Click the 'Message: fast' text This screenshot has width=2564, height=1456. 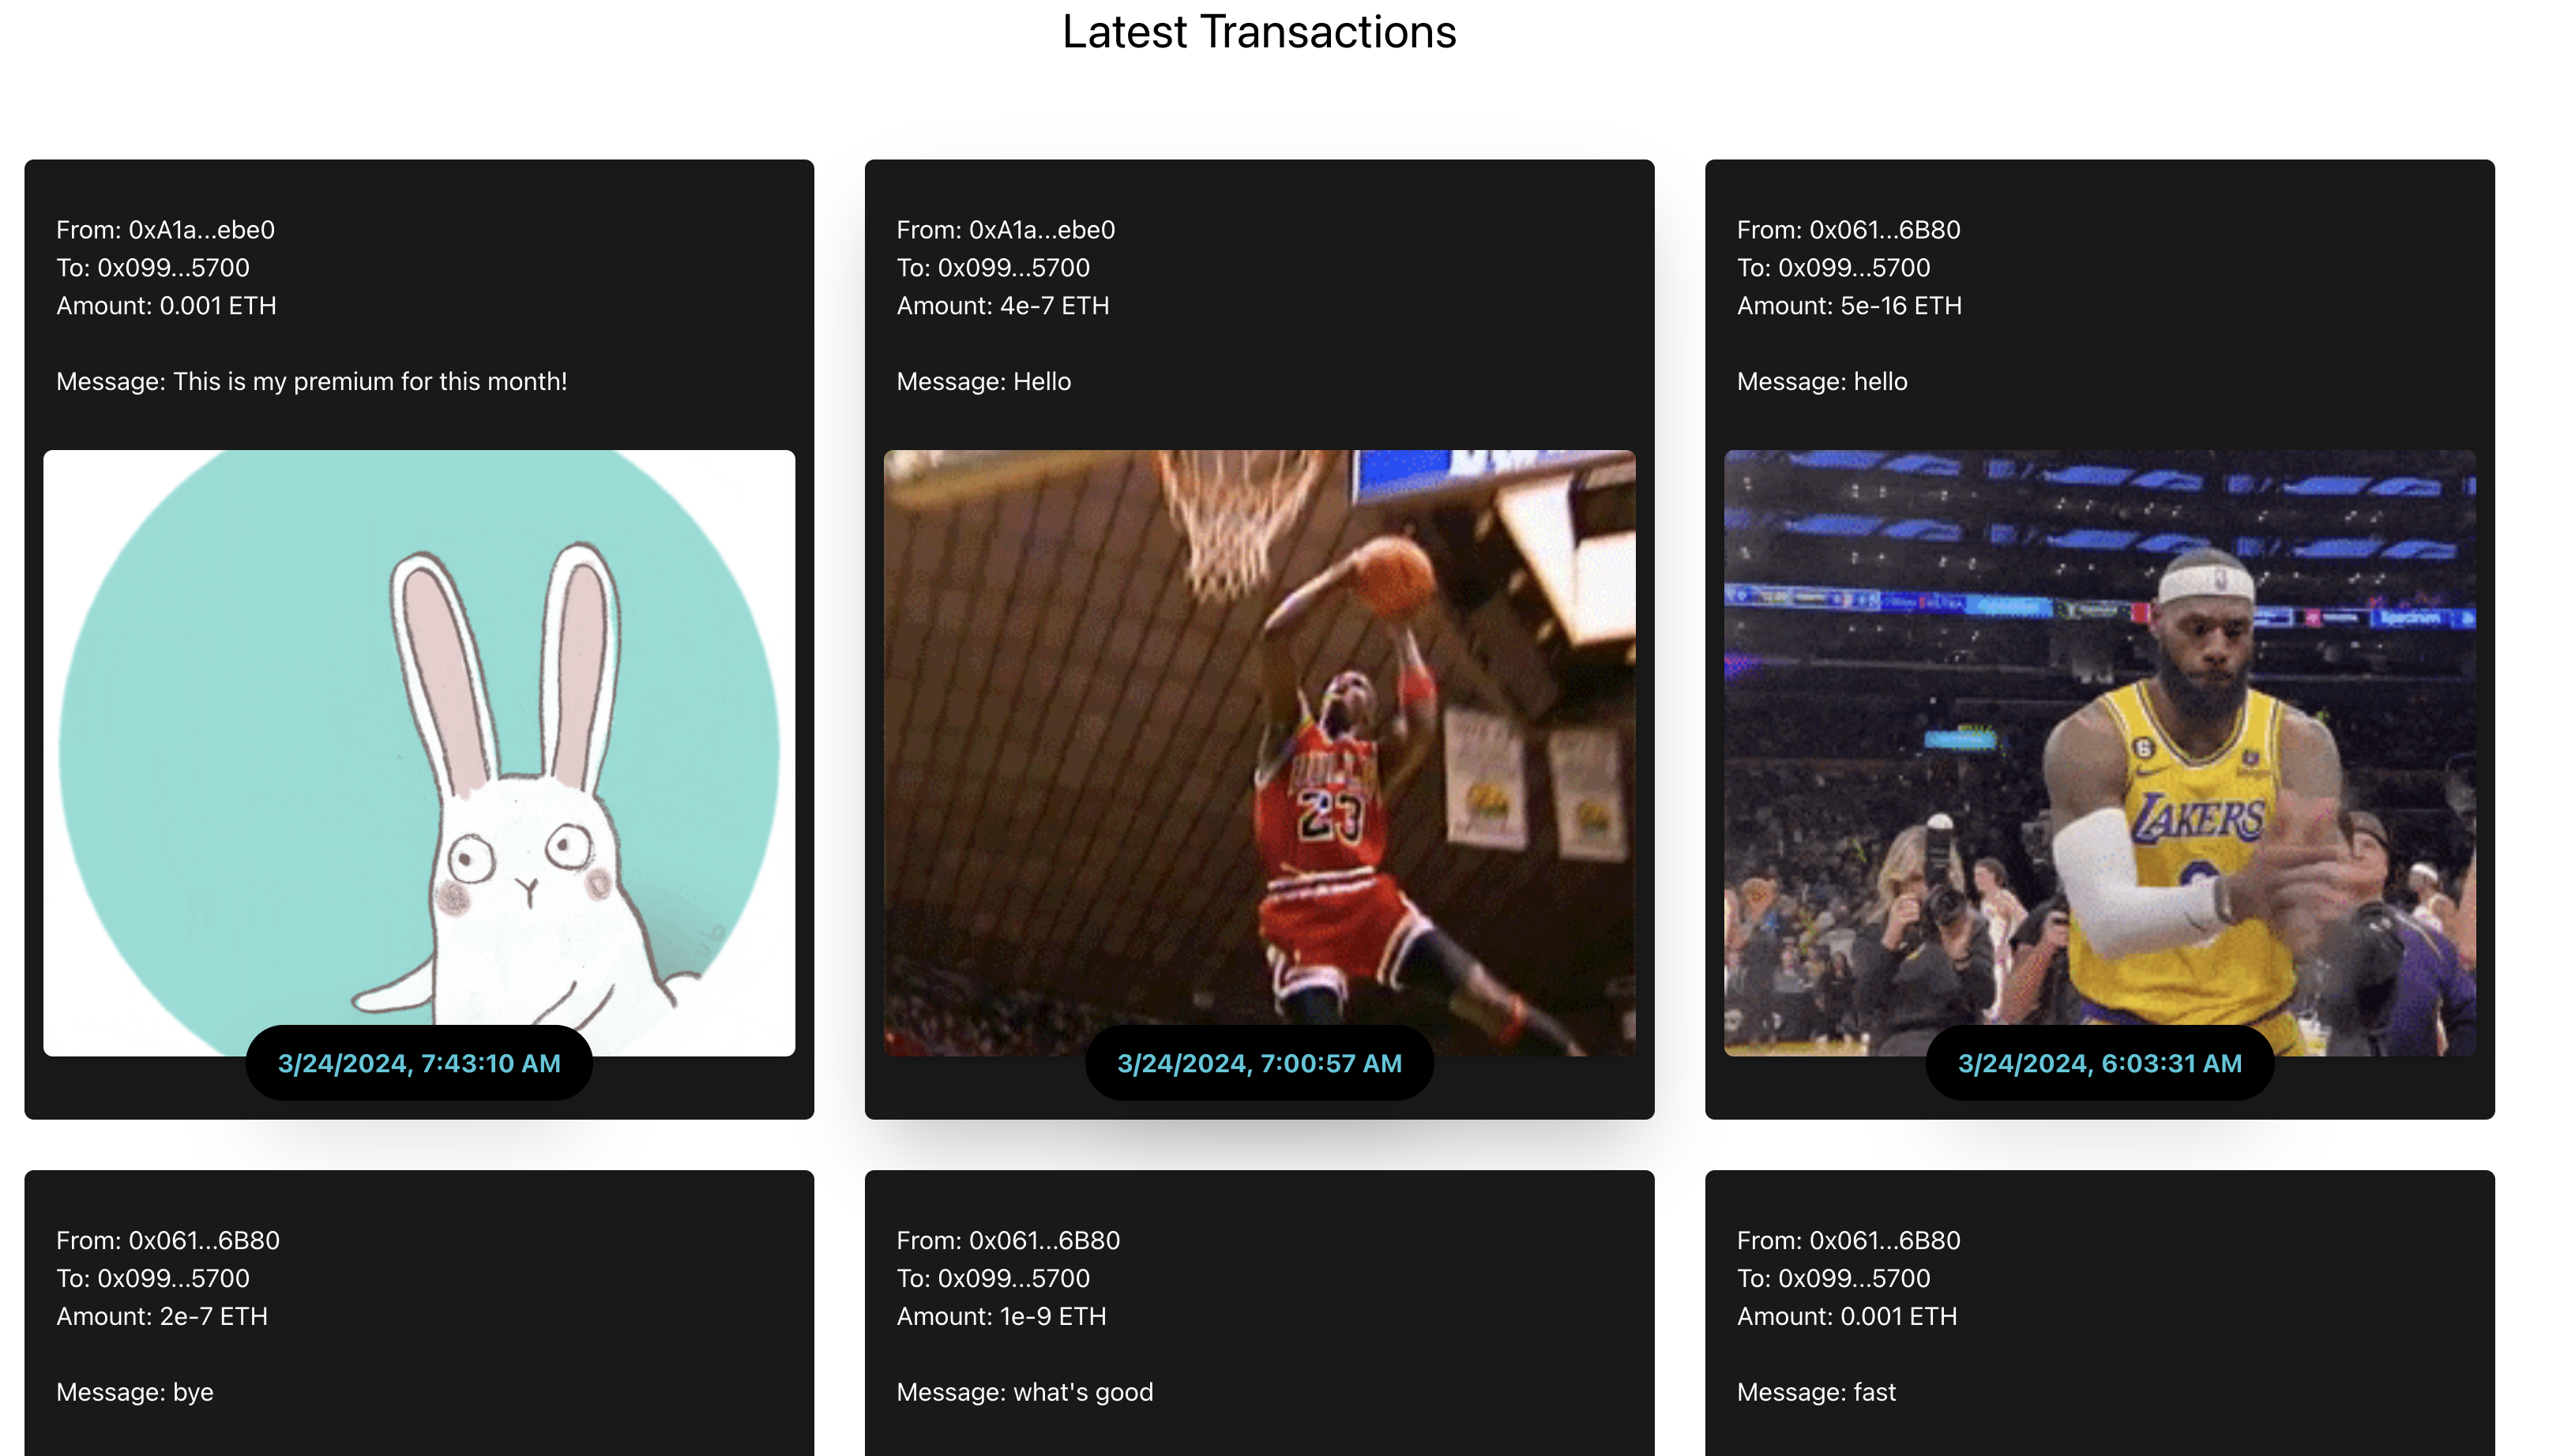pos(1816,1392)
